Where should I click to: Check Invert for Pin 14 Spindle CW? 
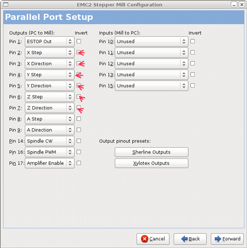click(x=79, y=141)
